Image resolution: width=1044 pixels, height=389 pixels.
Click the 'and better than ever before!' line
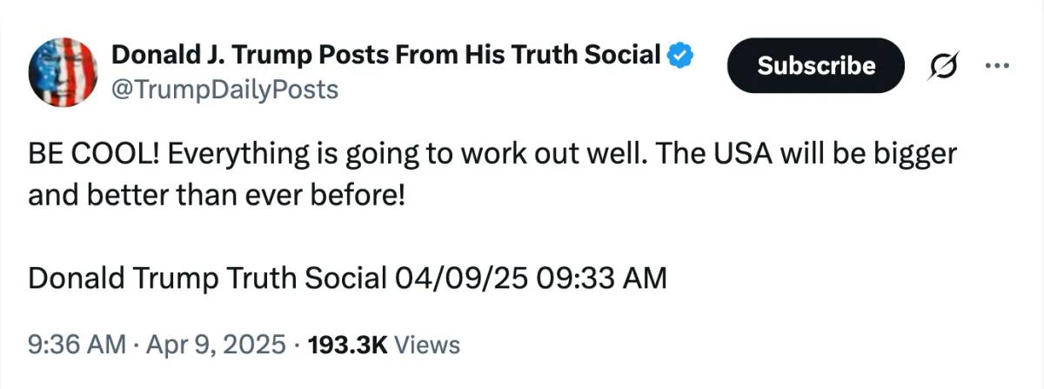point(217,193)
